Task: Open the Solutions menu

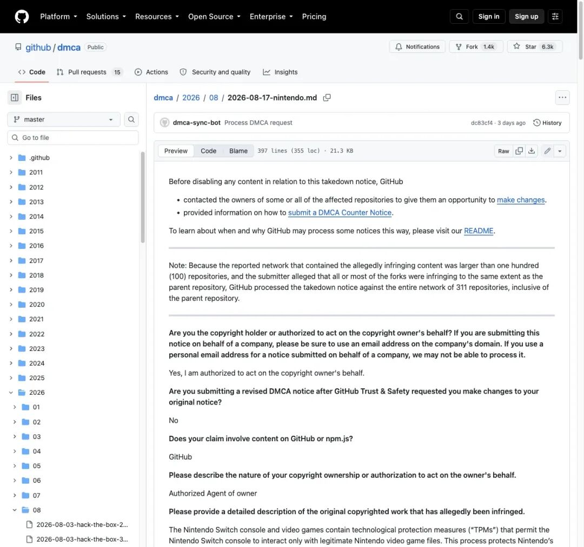Action: pos(106,16)
